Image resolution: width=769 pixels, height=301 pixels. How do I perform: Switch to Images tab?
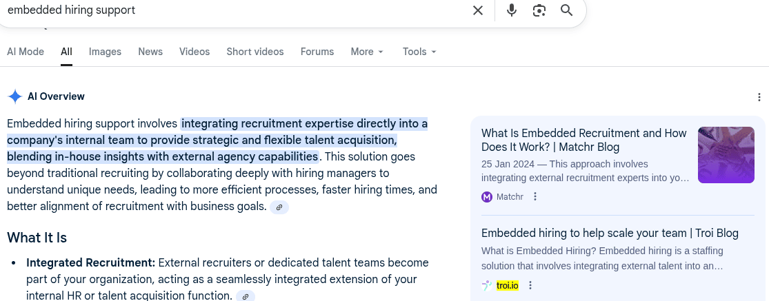click(x=105, y=52)
